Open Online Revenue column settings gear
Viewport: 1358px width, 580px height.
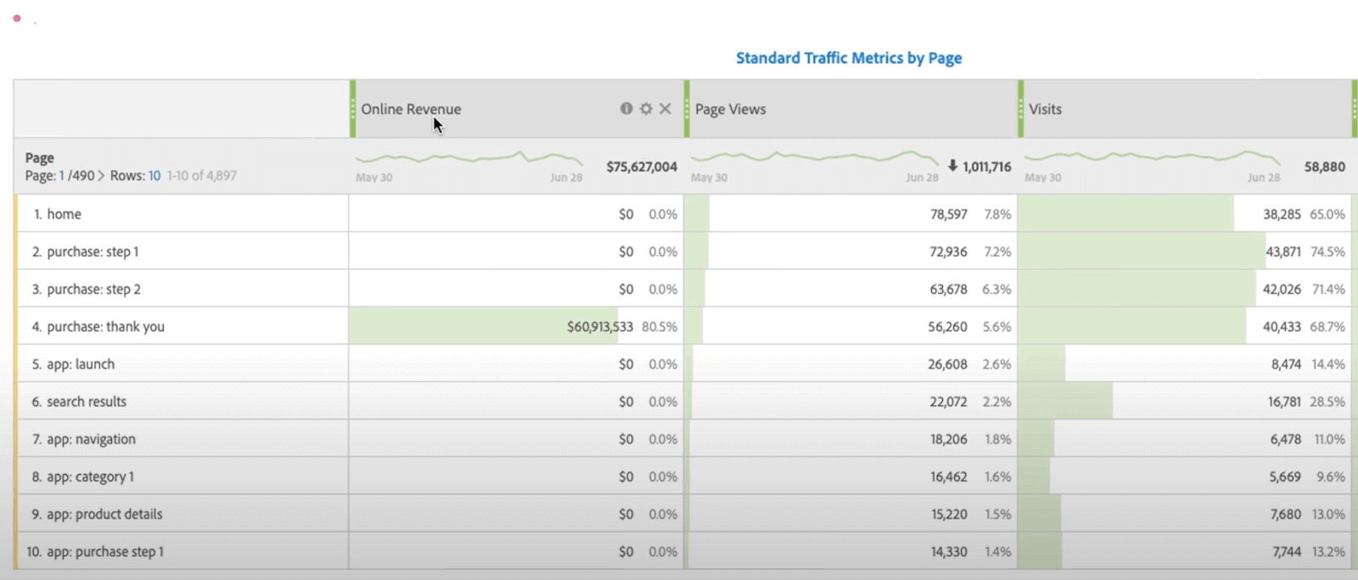coord(646,109)
